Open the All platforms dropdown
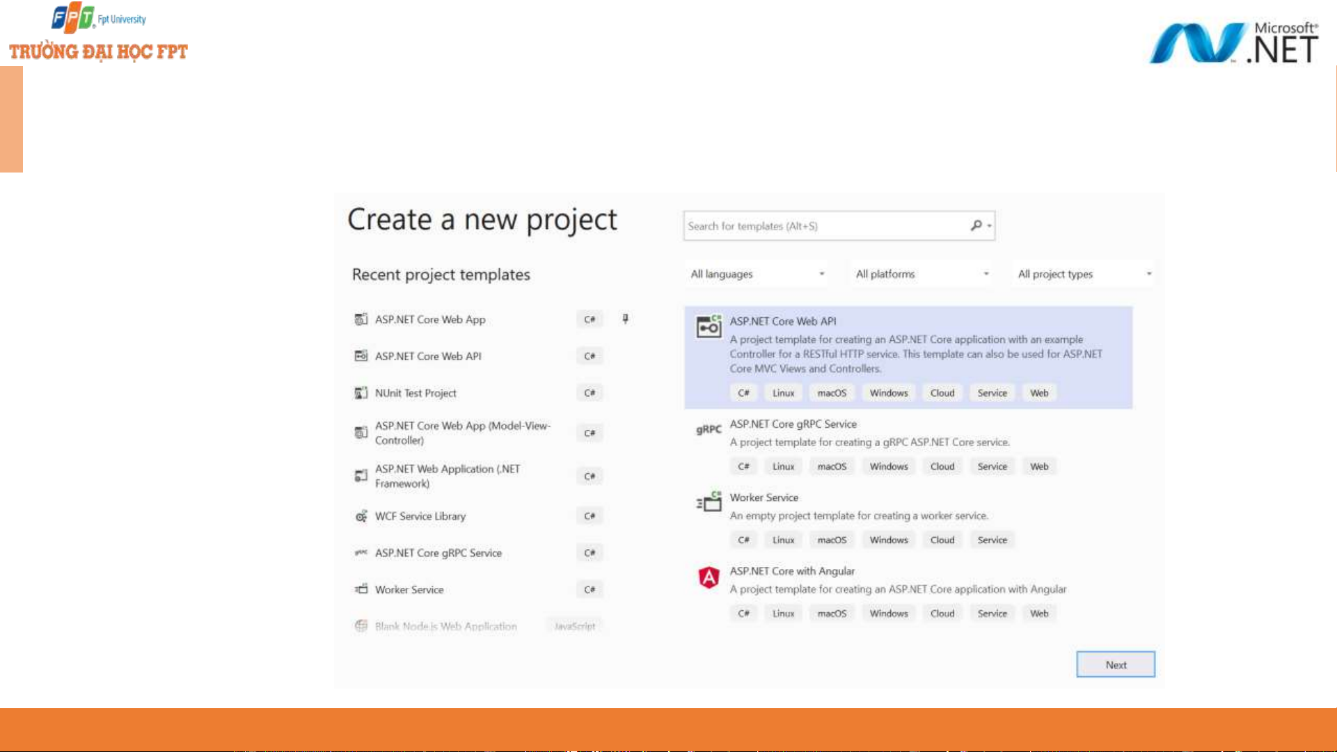Screen dimensions: 1337x752 921,274
